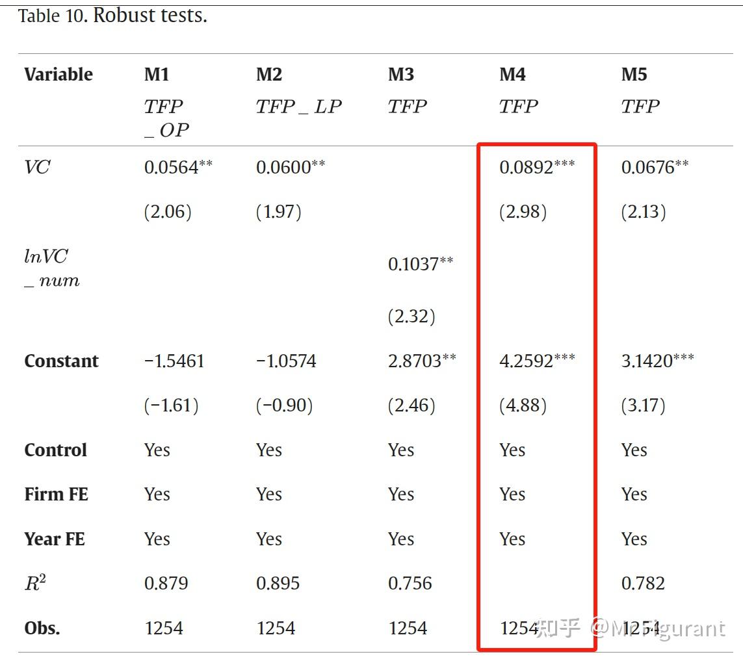Click the Constant row label

coord(61,361)
